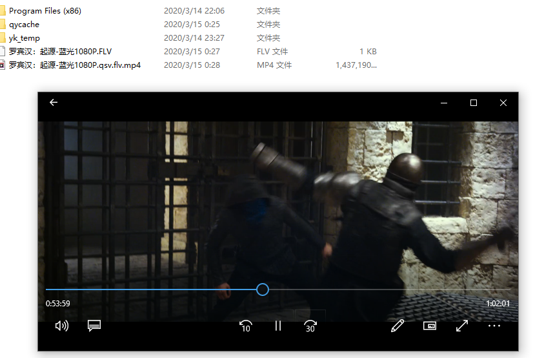Open the pencil edit tool

click(398, 326)
